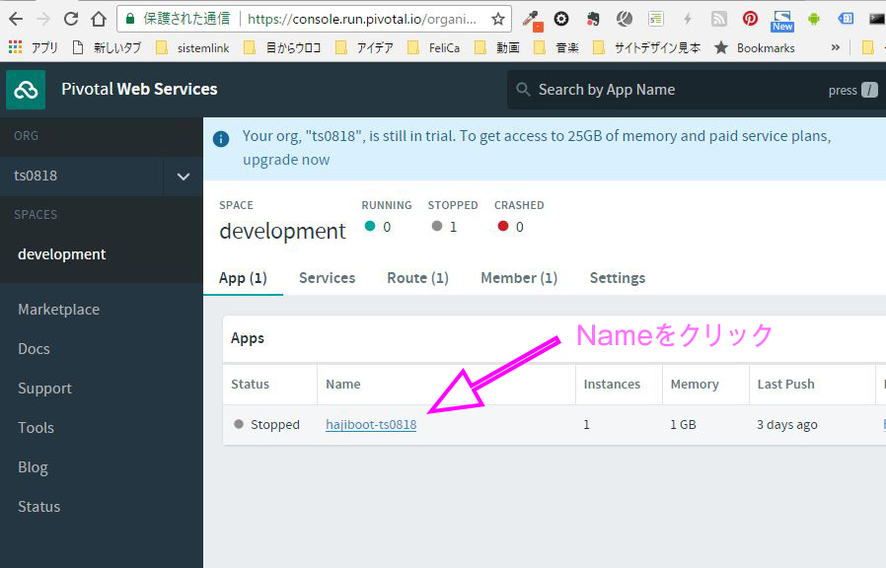Open the 音楽 bookmark folder
886x568 pixels.
[x=556, y=48]
